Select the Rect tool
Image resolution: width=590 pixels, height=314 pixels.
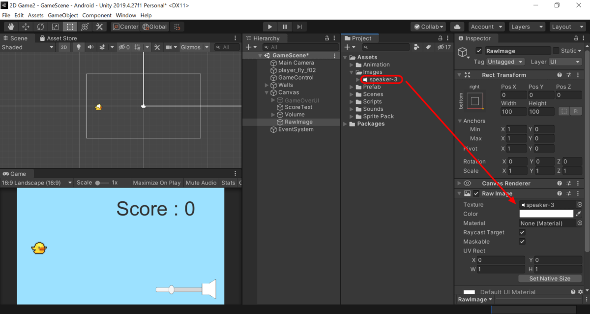[70, 27]
